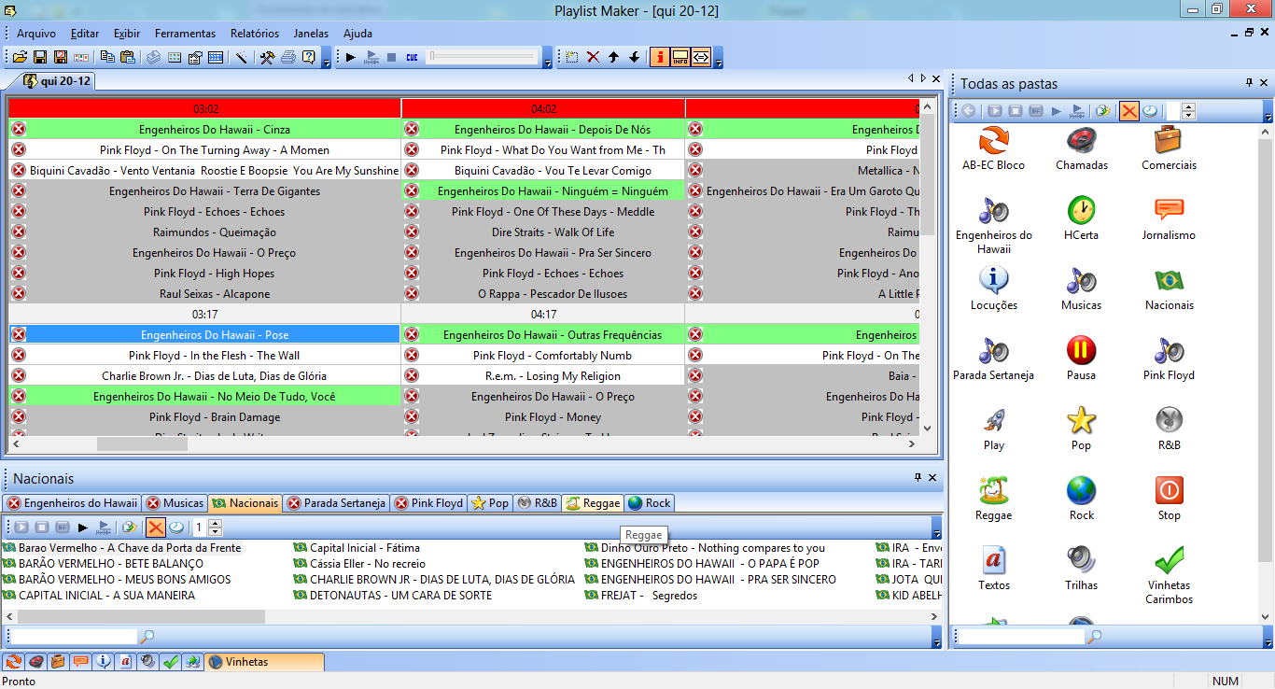The width and height of the screenshot is (1275, 689).
Task: Expand the Nacionais search bar options arrow
Action: [x=936, y=638]
